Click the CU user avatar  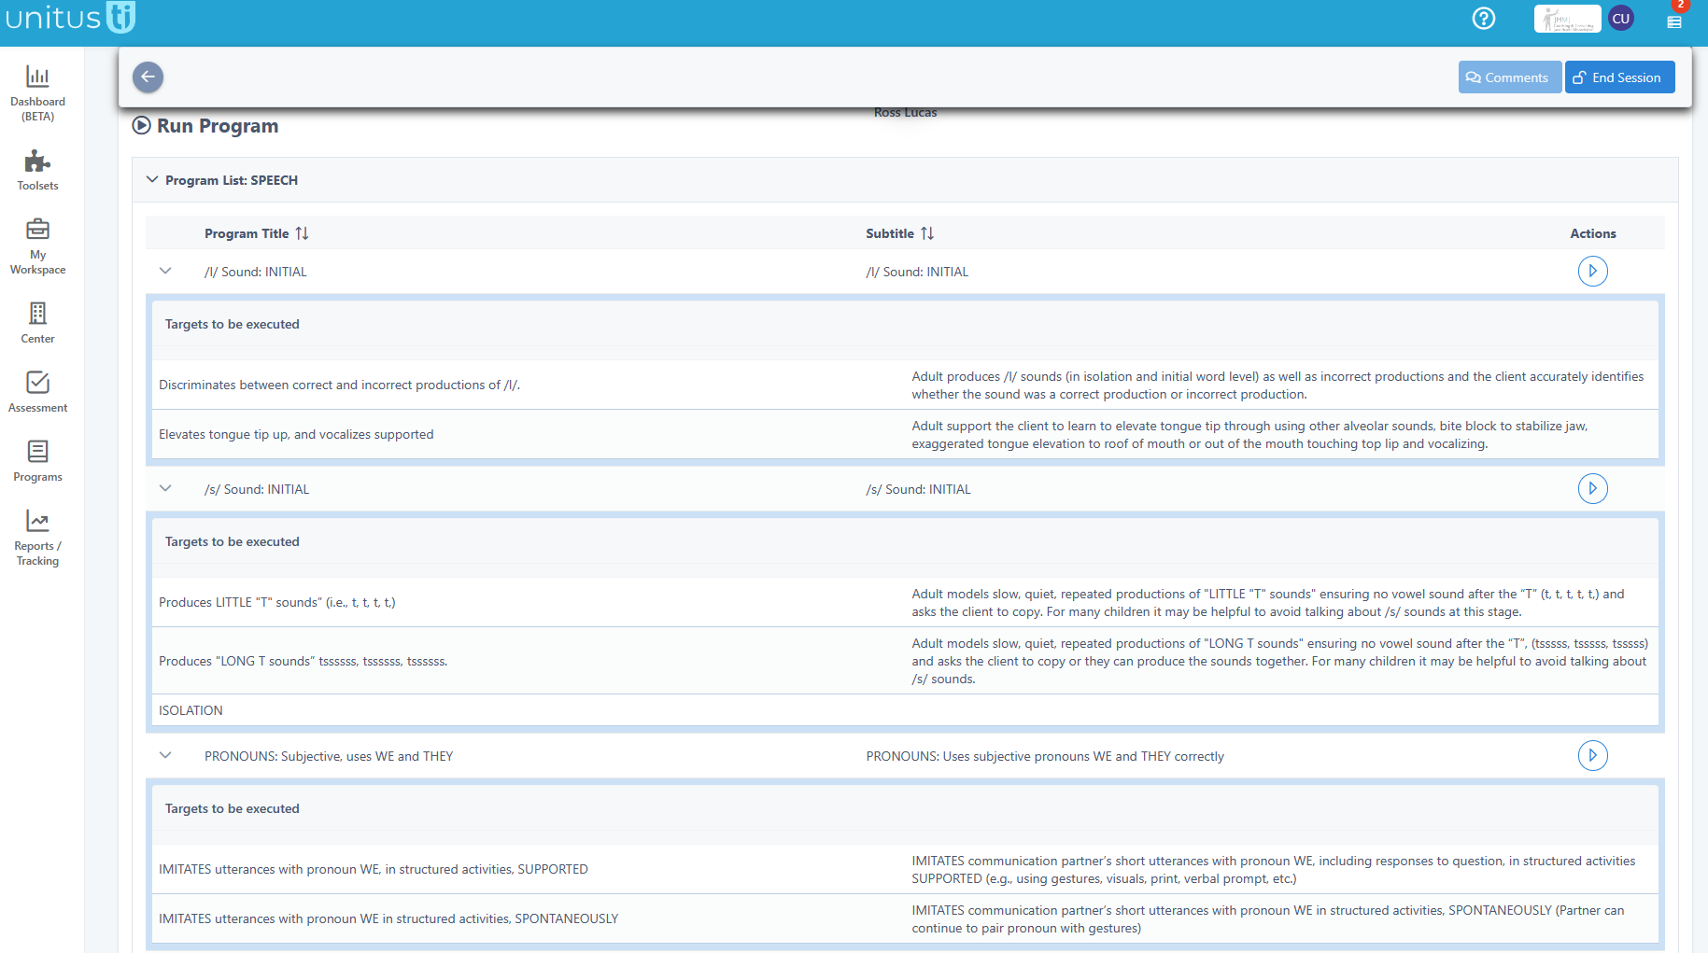pos(1621,18)
